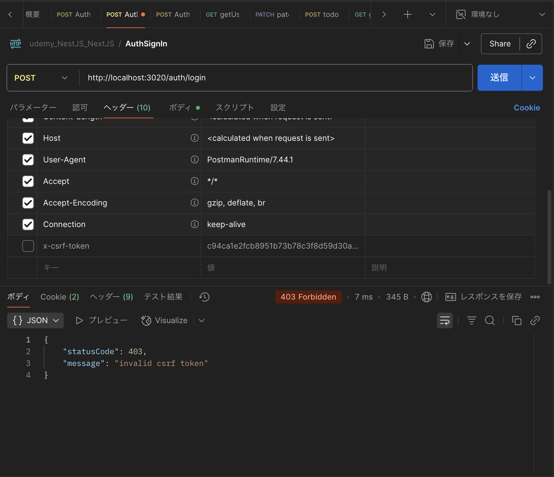Click the headers table vertical scrollbar
Image resolution: width=554 pixels, height=477 pixels.
click(x=549, y=238)
